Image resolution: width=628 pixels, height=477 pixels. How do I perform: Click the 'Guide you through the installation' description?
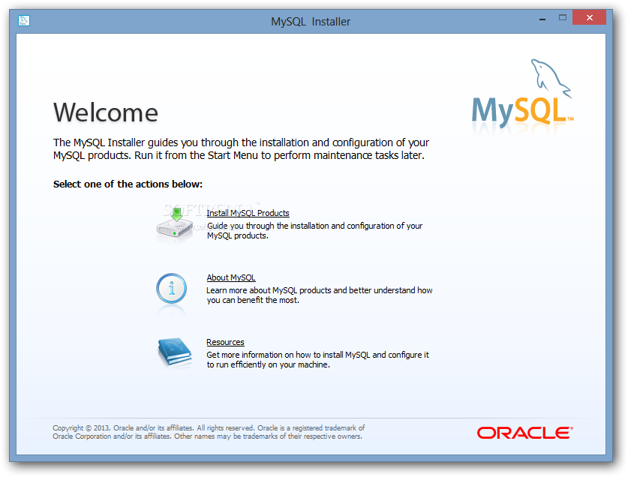click(x=315, y=231)
